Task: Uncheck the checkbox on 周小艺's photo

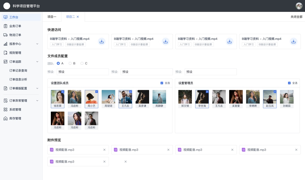Action: 97,92
